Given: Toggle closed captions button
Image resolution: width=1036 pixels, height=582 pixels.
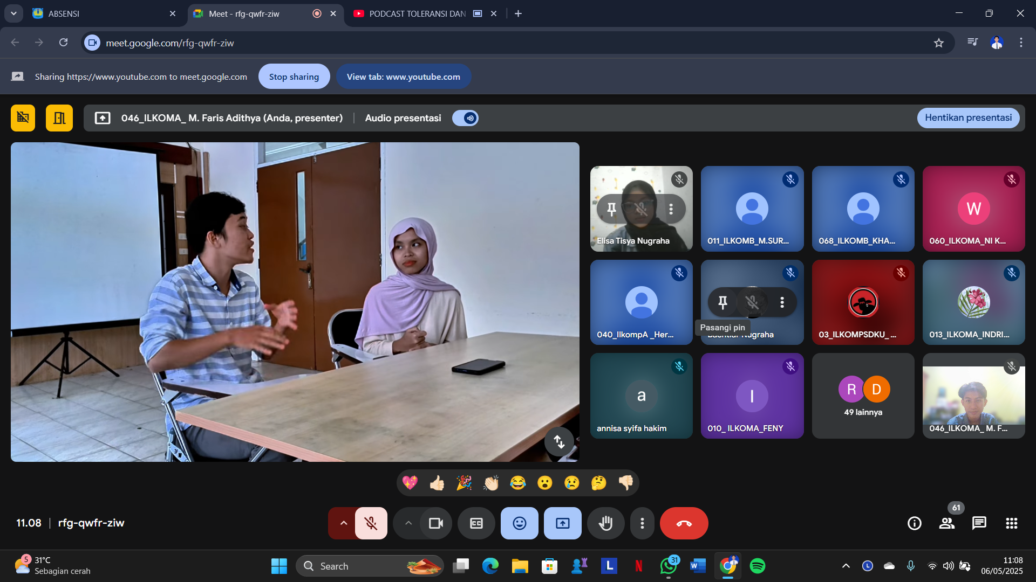Looking at the screenshot, I should click(476, 523).
